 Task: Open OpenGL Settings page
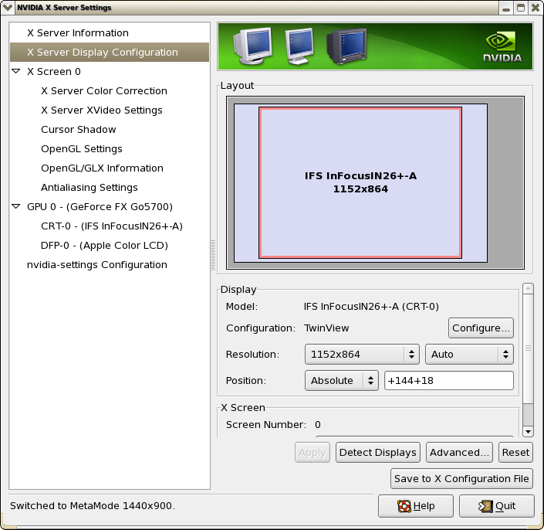pos(81,148)
